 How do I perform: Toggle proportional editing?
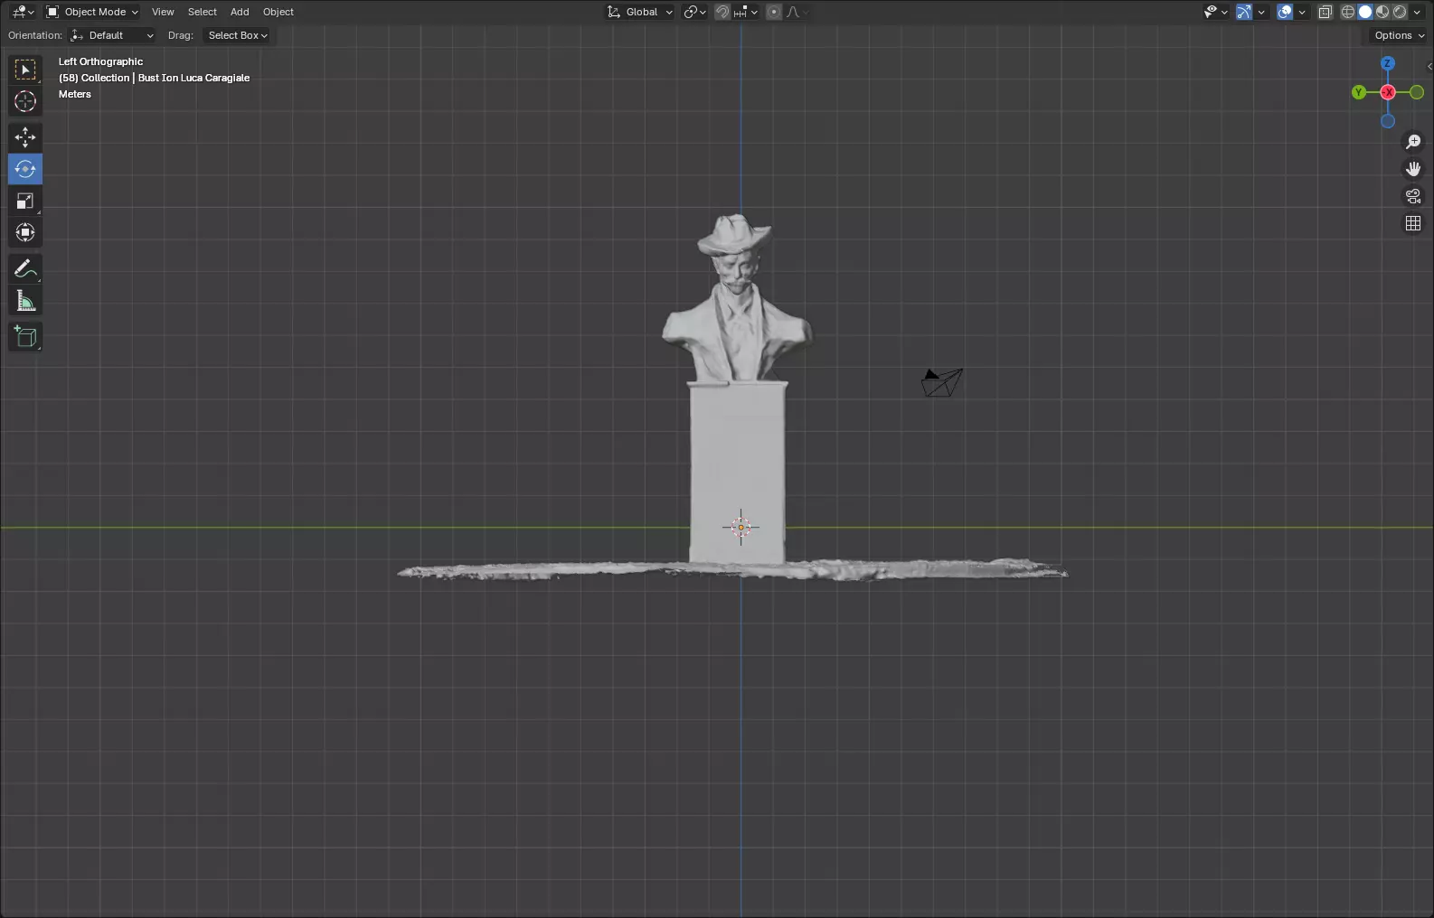tap(774, 12)
